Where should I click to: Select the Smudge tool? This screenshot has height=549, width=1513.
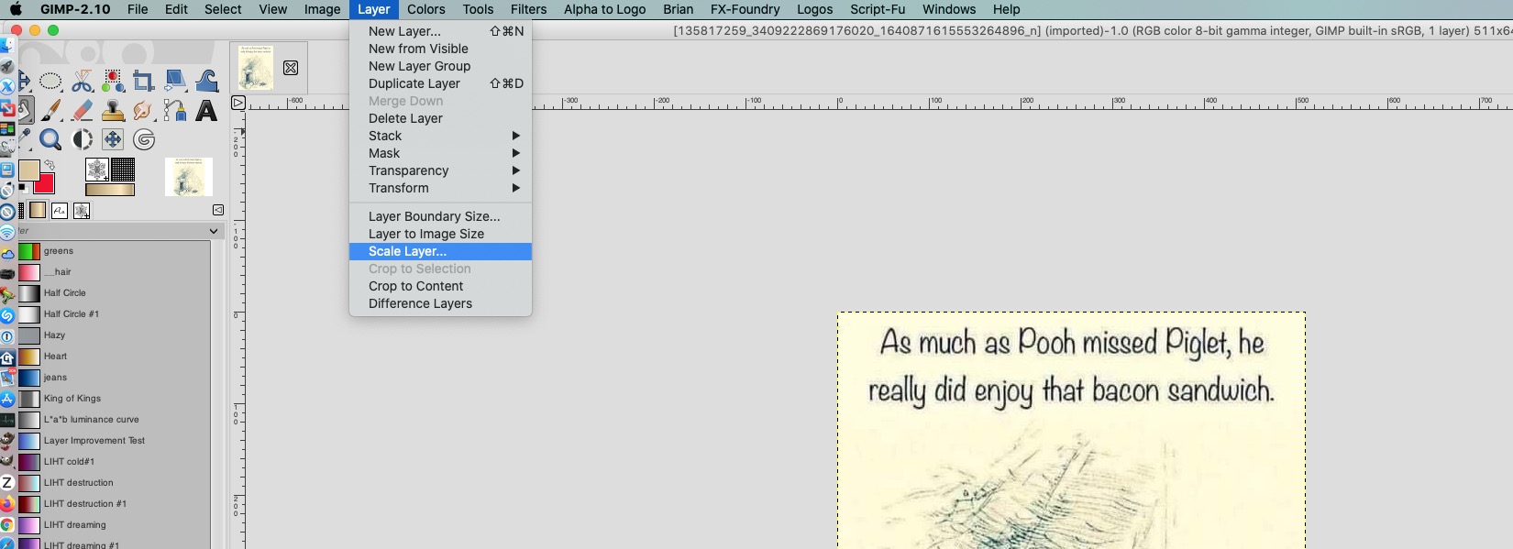point(143,111)
